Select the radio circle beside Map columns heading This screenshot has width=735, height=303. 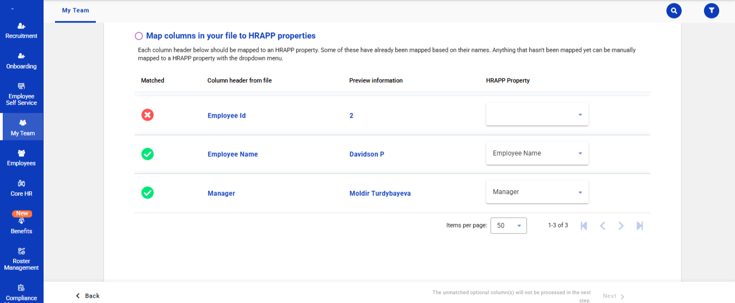pos(139,36)
